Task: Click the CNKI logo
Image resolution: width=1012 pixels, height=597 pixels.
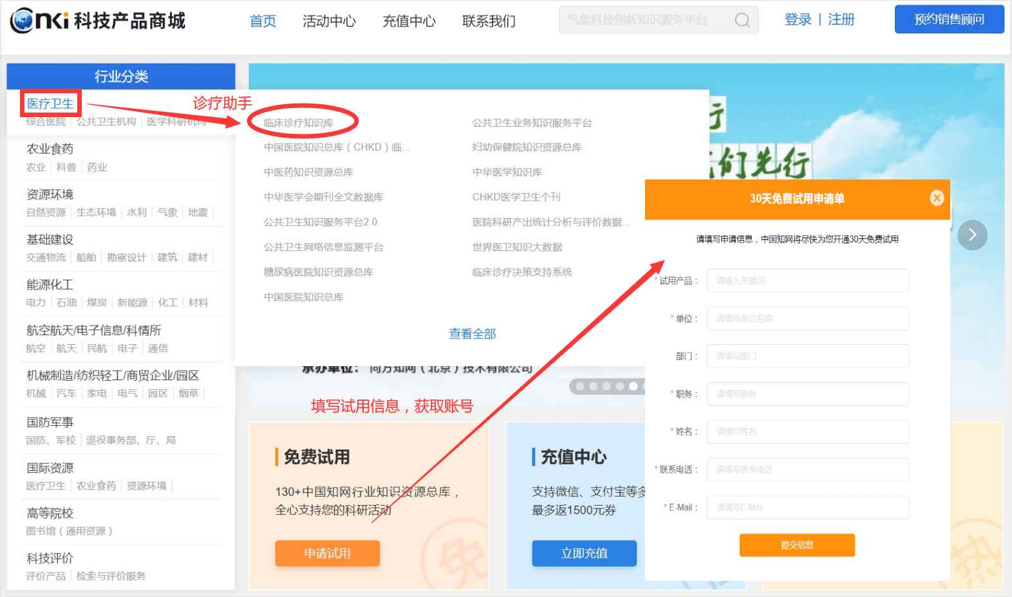Action: [97, 21]
